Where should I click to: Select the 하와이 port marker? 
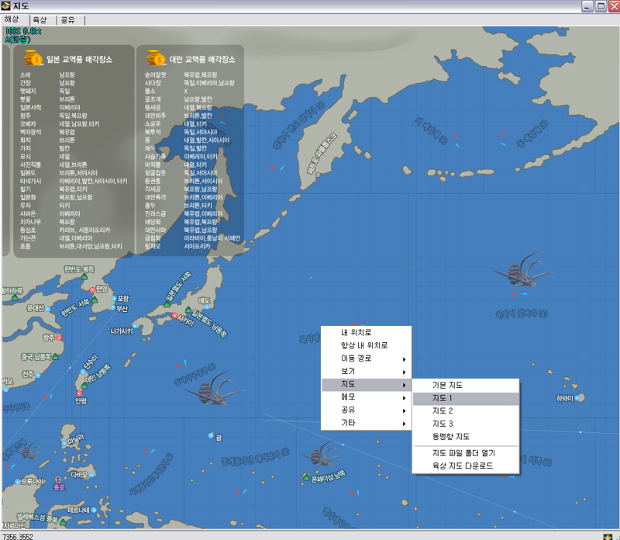[x=577, y=398]
